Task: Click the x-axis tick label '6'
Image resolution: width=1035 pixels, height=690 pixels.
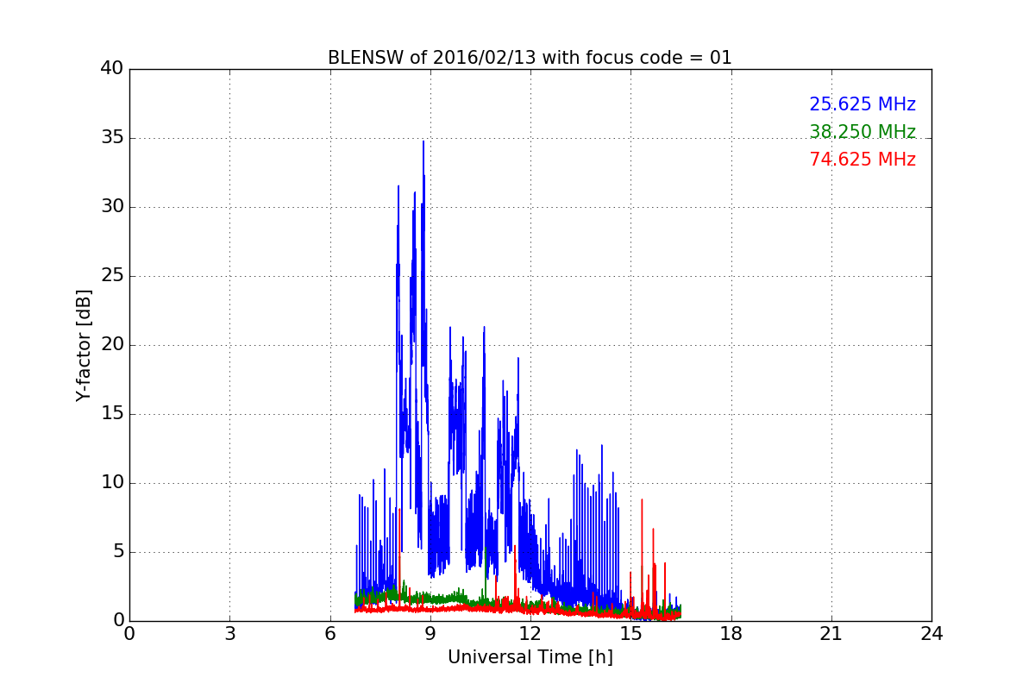Action: pyautogui.click(x=330, y=634)
